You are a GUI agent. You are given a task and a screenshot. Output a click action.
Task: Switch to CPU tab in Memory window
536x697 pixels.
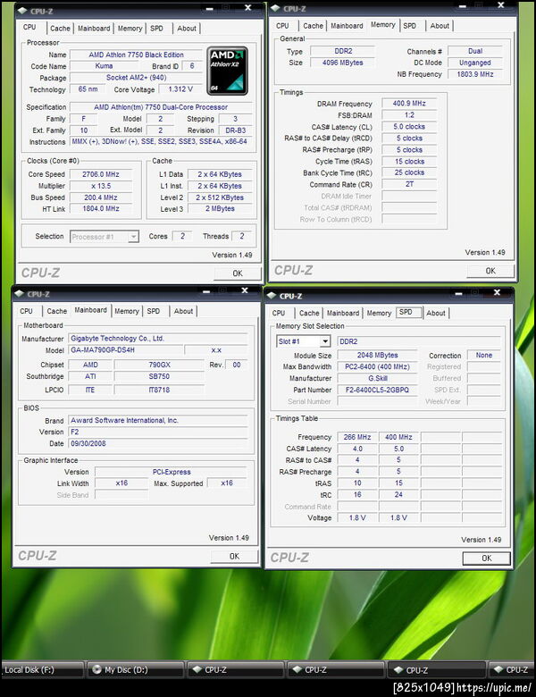click(282, 26)
